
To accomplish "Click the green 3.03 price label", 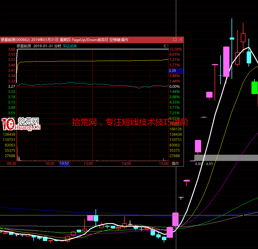I will coord(12,113).
